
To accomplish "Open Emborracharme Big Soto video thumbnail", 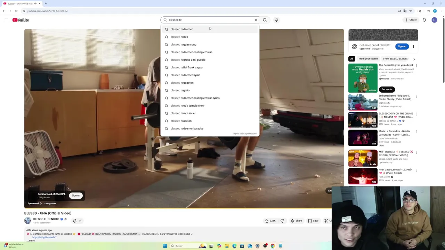I will click(x=363, y=102).
